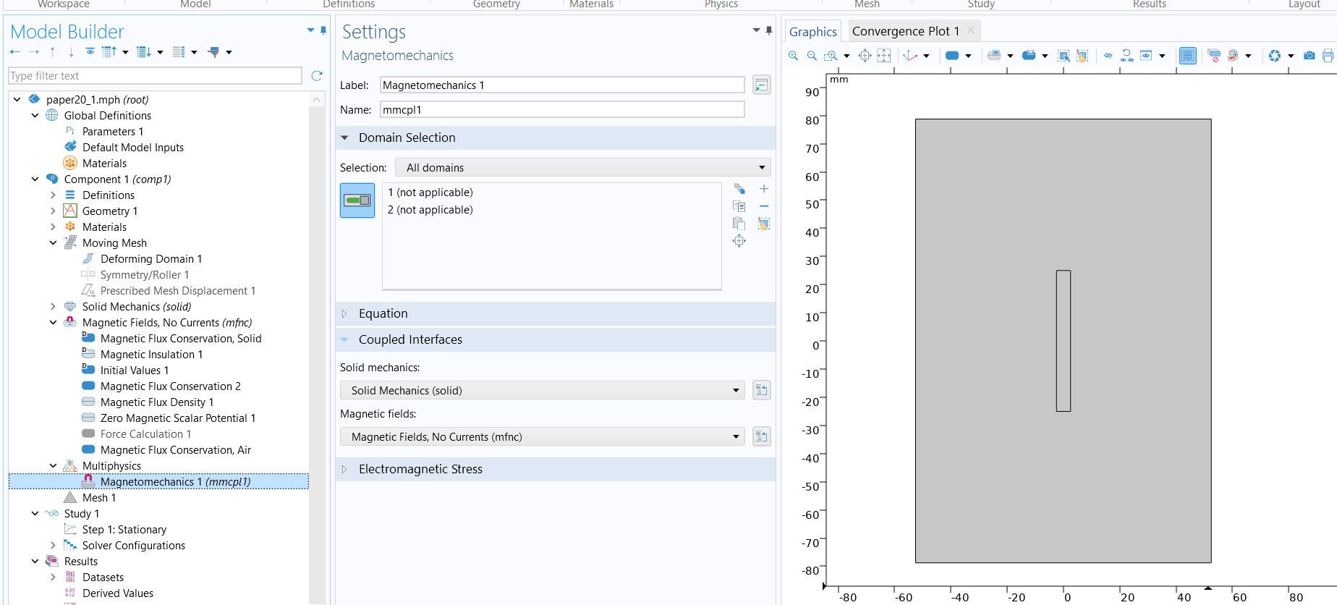
Task: Open the Magnetic fields interface dropdown
Action: tap(543, 437)
